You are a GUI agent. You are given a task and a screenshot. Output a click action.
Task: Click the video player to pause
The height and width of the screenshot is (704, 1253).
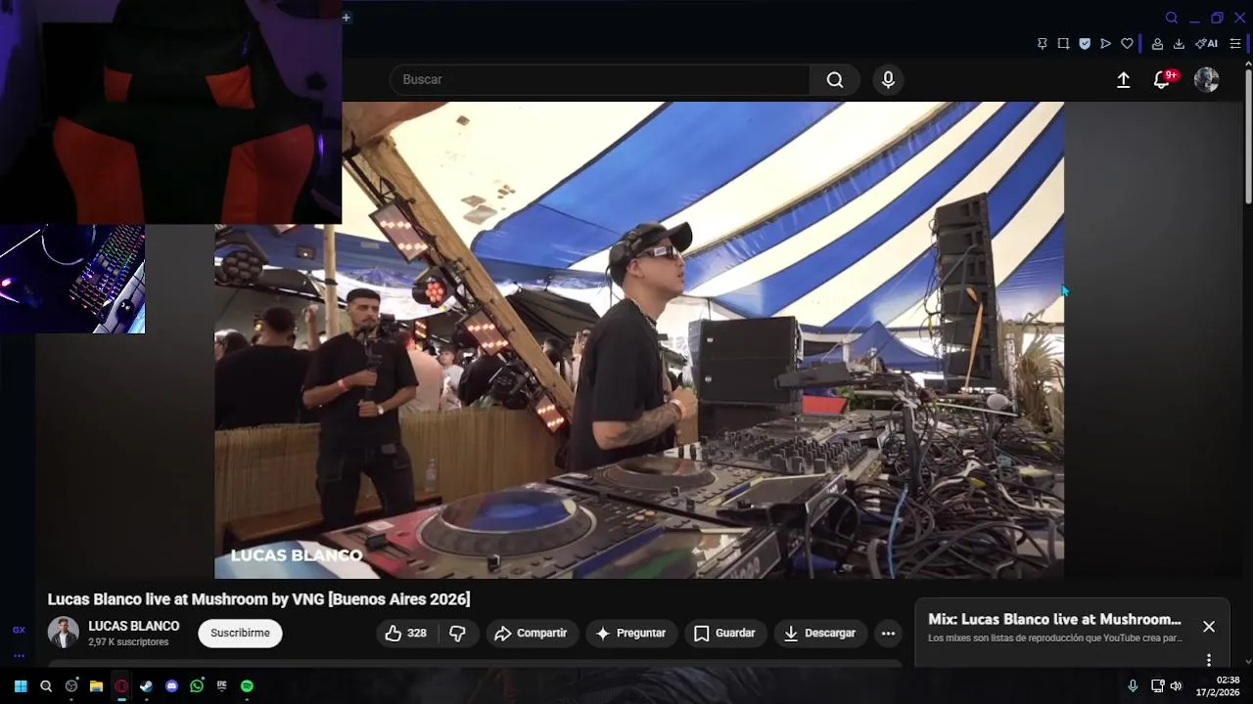tap(638, 340)
